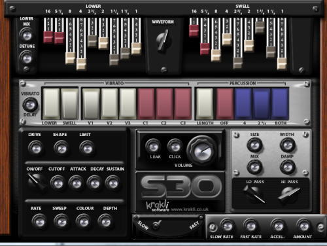327x246 pixels.
Task: Select the C1 chorus switch
Action: coord(146,104)
